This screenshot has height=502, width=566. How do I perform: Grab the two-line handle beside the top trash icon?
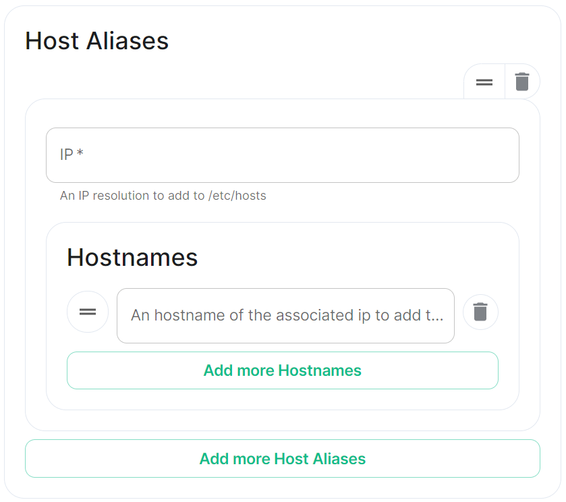[484, 82]
